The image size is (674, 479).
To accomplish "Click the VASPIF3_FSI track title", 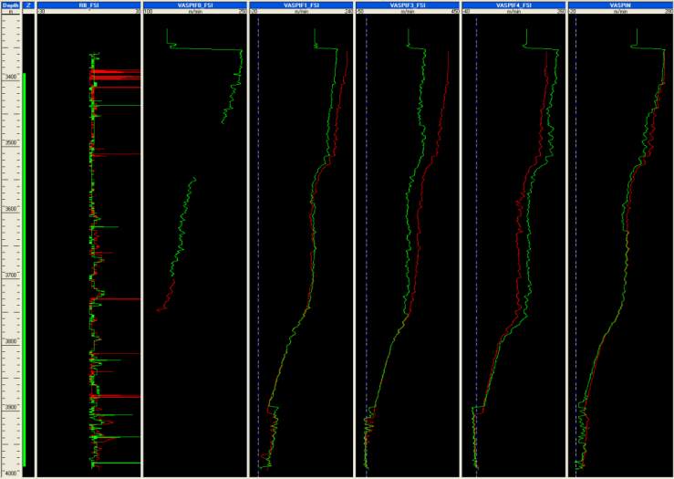I will (x=407, y=5).
